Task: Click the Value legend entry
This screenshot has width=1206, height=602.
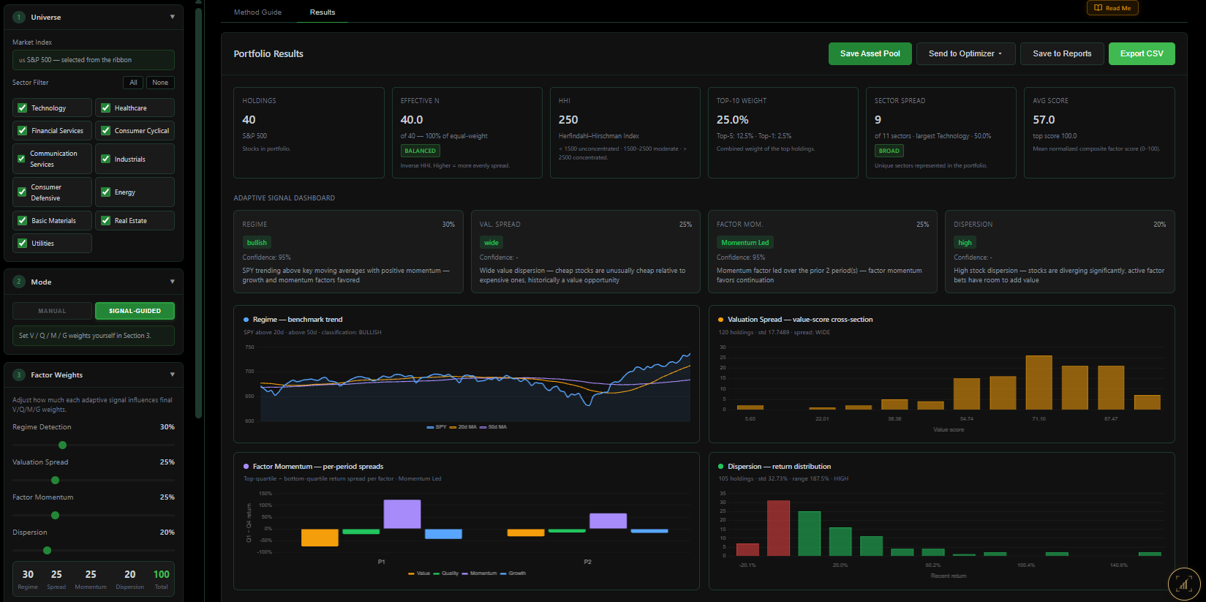Action: (x=419, y=573)
